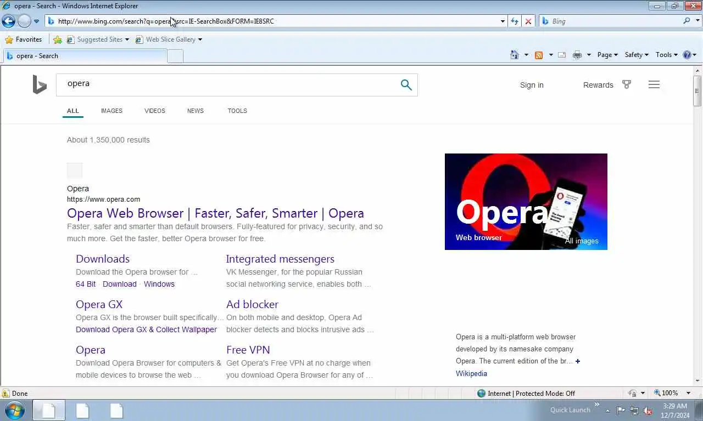Open the Favorites center button
Viewport: 703px width, 421px height.
click(x=24, y=39)
